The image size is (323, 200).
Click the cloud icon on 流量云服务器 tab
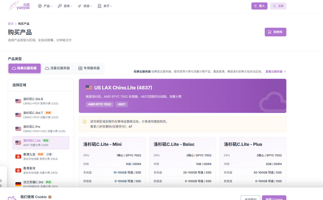47,68
